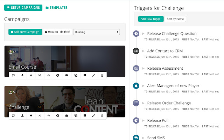Expand the Release Order Challenge trigger
The height and width of the screenshot is (140, 224).
click(143, 103)
